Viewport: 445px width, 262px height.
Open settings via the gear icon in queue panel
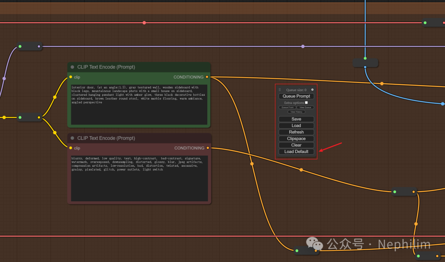312,90
